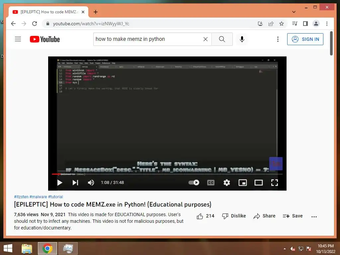This screenshot has height=255, width=340.
Task: Share this page from address bar
Action: pyautogui.click(x=271, y=24)
